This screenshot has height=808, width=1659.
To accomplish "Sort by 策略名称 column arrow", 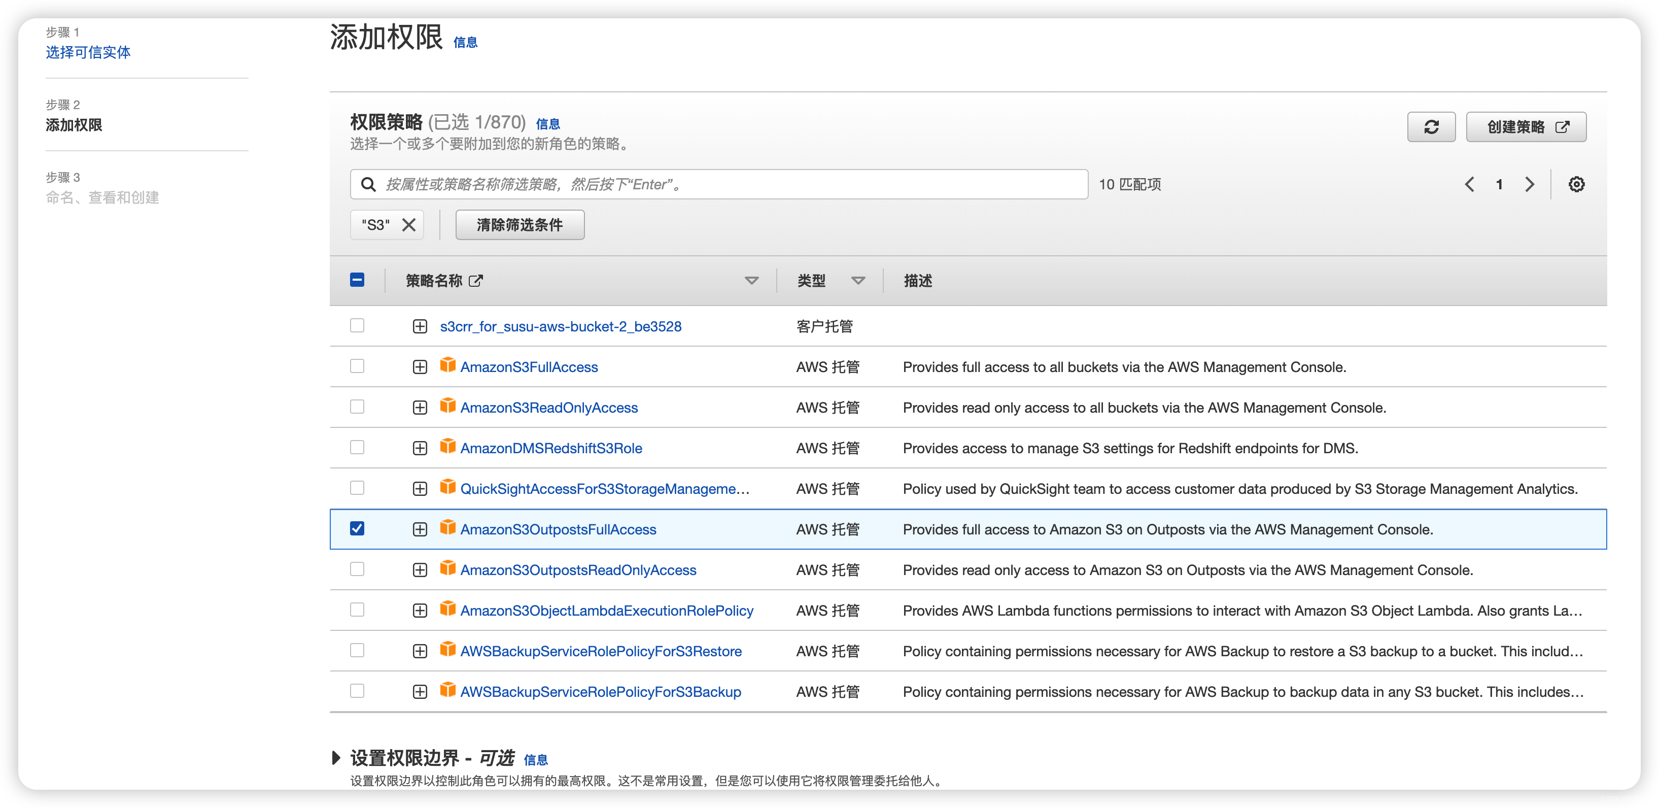I will click(x=751, y=281).
